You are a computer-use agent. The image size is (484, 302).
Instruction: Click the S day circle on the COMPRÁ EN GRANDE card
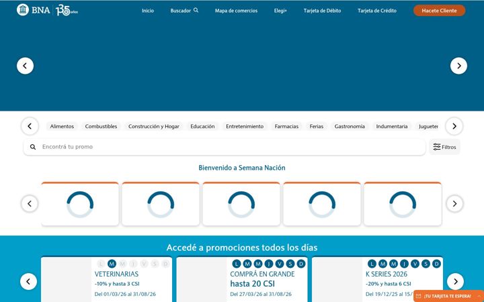point(290,264)
